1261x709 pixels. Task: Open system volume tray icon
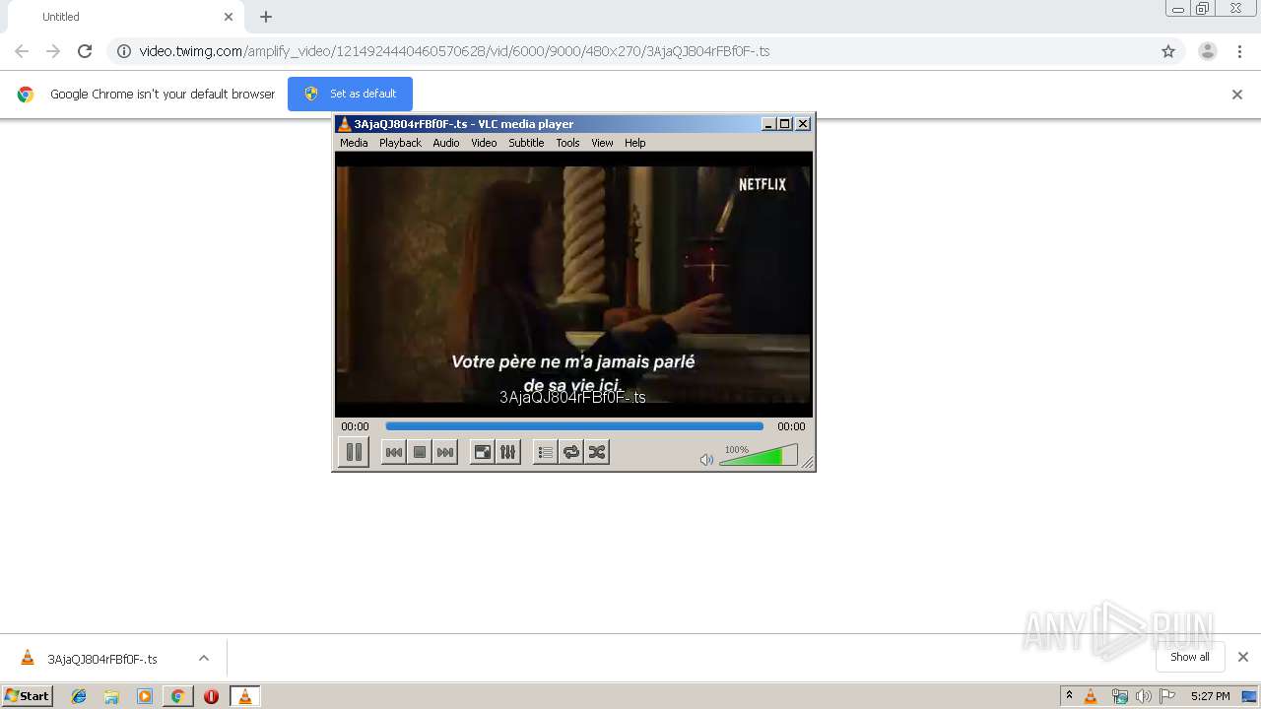pos(1143,696)
